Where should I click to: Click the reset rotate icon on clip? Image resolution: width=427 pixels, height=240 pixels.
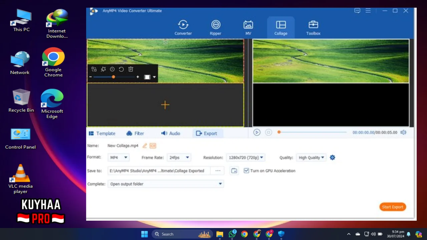coord(121,69)
